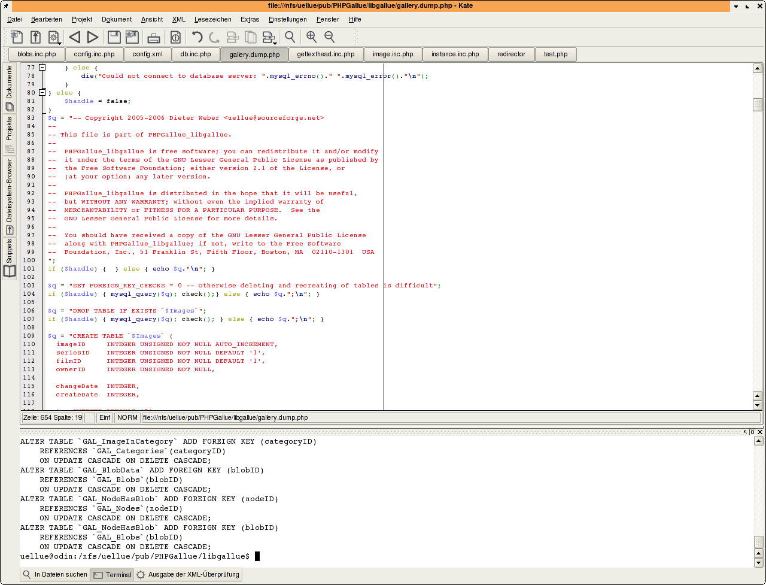Zoom in on the editor text

coord(311,37)
